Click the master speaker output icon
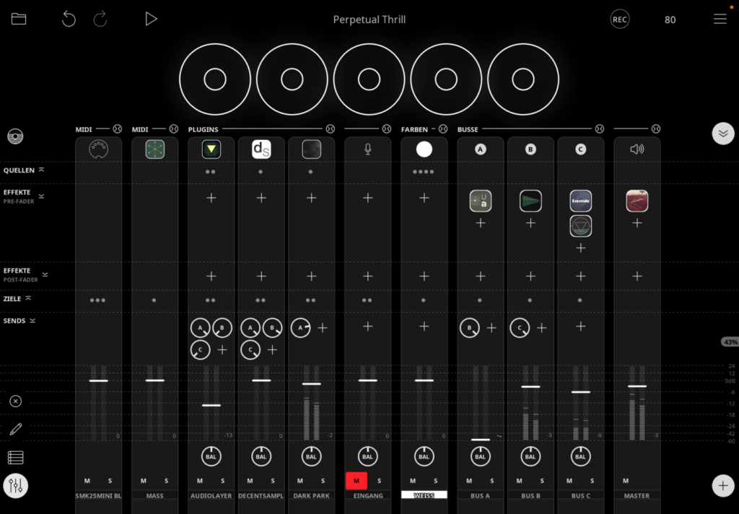The height and width of the screenshot is (514, 739). coord(637,149)
